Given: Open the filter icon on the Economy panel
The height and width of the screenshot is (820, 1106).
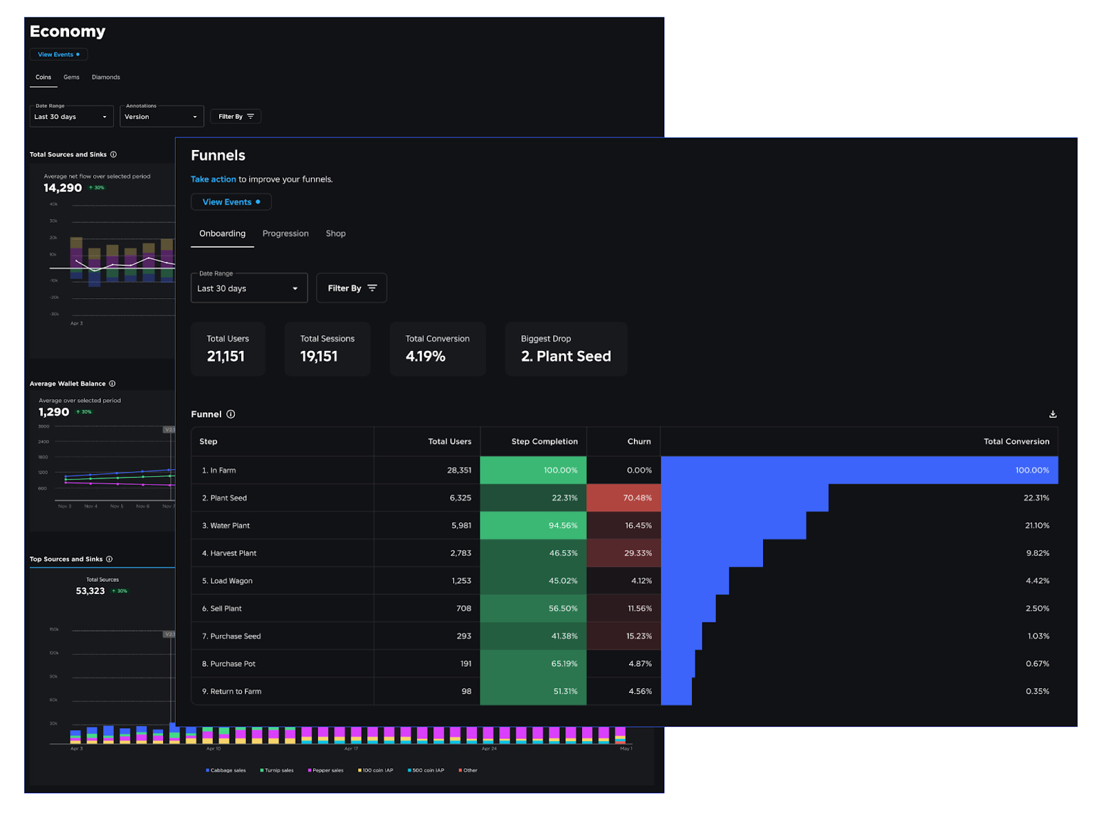Looking at the screenshot, I should click(x=250, y=116).
